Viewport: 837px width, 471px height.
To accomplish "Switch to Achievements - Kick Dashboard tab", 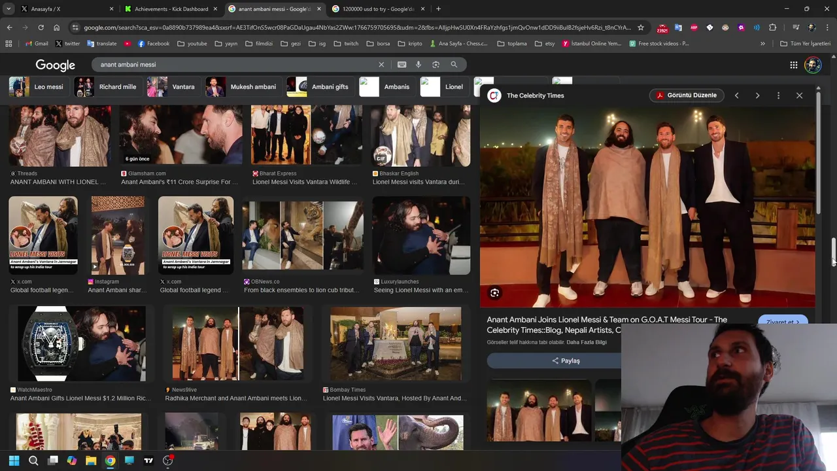I will tap(171, 9).
